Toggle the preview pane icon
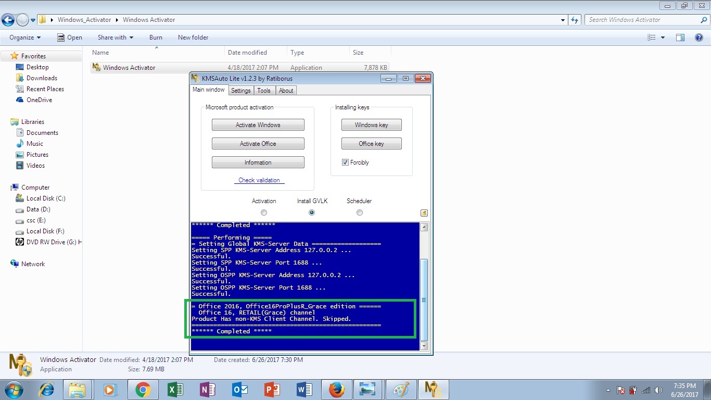 tap(680, 37)
